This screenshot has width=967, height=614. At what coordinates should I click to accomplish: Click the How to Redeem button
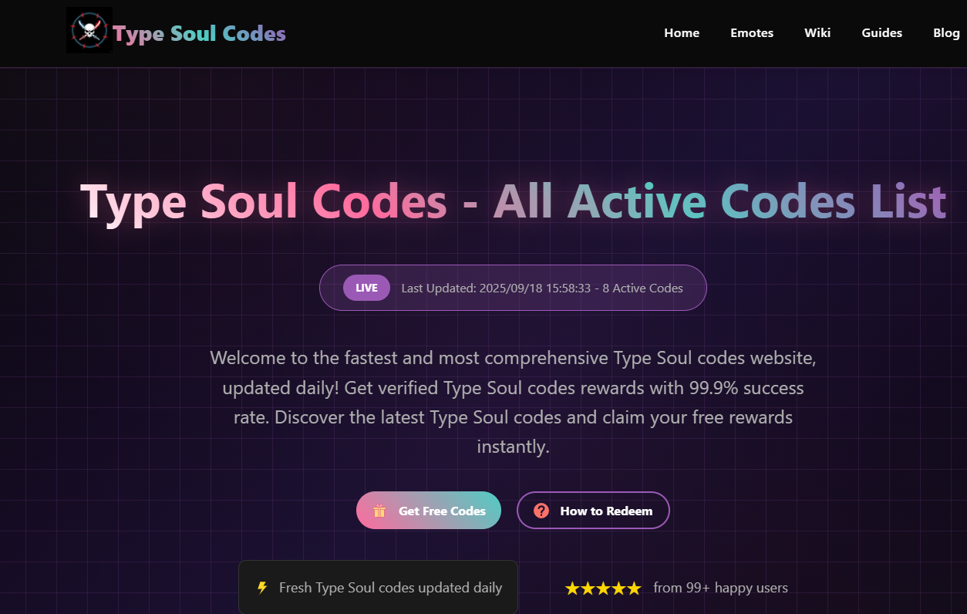coord(593,511)
